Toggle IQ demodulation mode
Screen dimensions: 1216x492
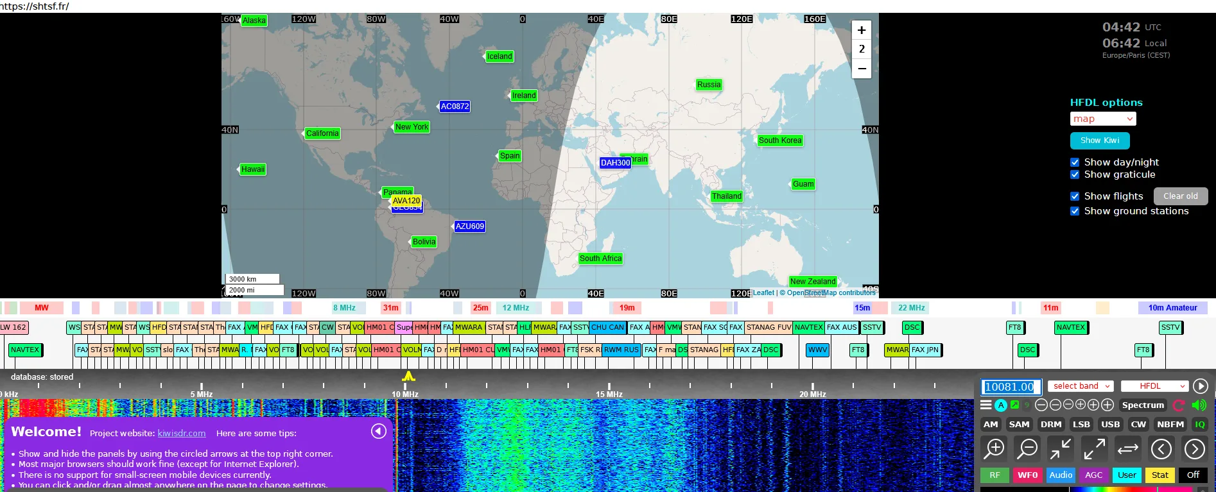click(1199, 424)
